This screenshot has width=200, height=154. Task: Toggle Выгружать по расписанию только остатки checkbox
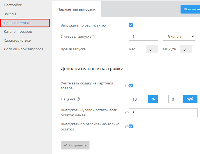(x=131, y=127)
